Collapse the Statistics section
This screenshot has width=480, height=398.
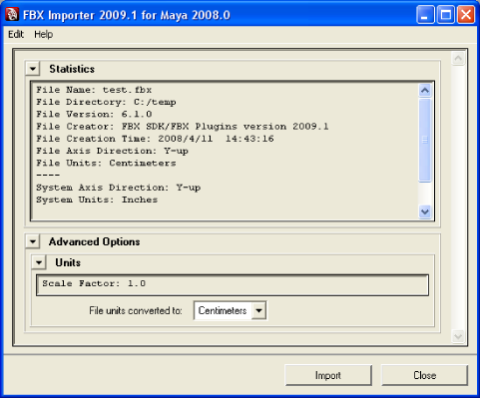[x=33, y=69]
